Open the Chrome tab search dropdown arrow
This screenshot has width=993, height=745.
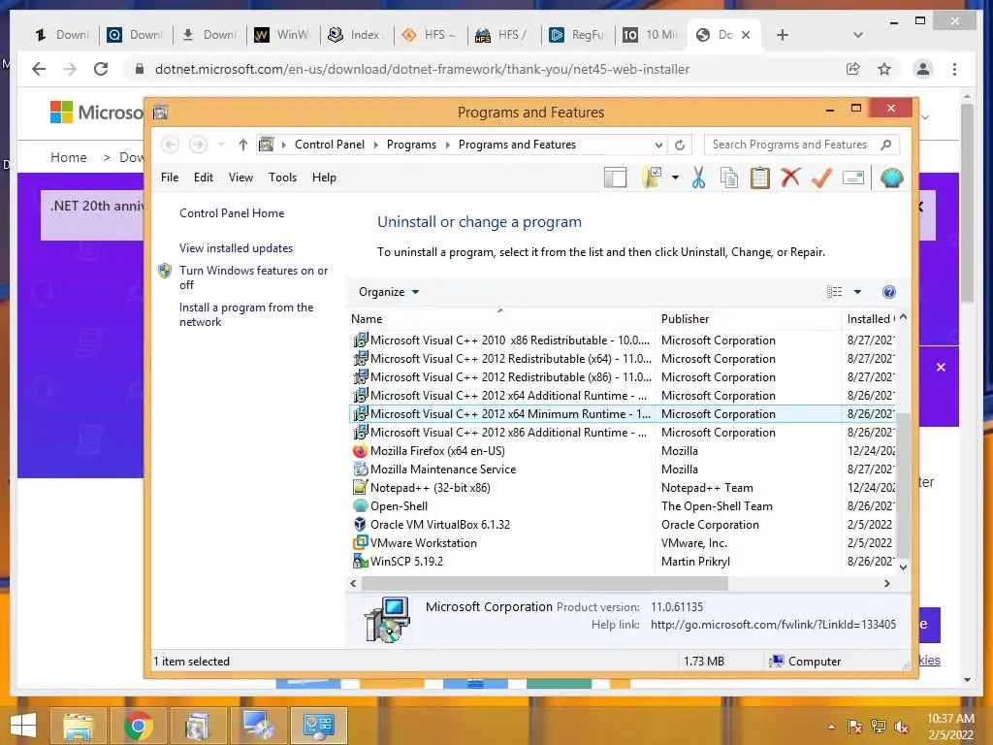click(858, 35)
